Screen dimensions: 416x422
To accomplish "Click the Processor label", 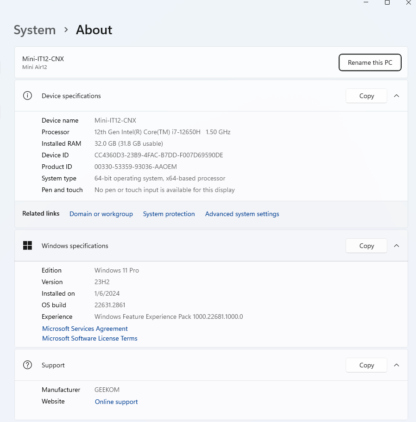I will pyautogui.click(x=56, y=132).
